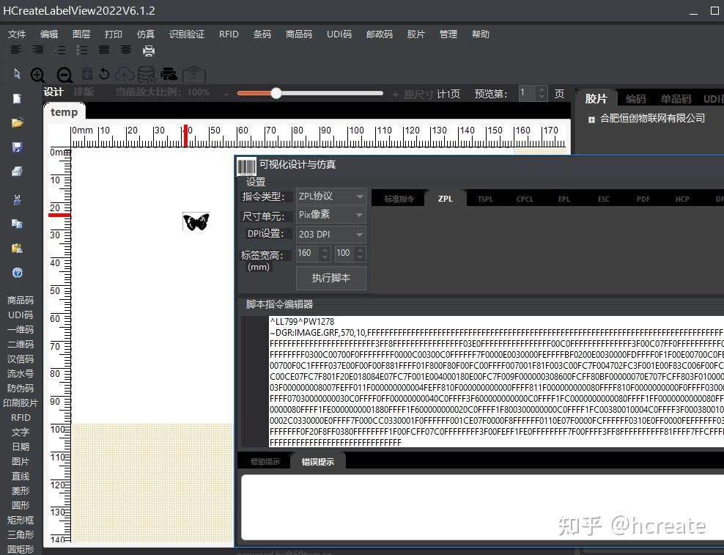The height and width of the screenshot is (555, 724).
Task: Open the 指令类型 ZPL协议 dropdown
Action: click(330, 196)
